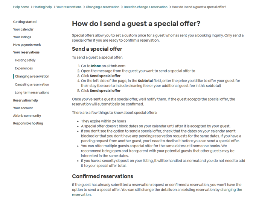Expand Reservation help sidebar section
This screenshot has width=256, height=199.
[26, 100]
